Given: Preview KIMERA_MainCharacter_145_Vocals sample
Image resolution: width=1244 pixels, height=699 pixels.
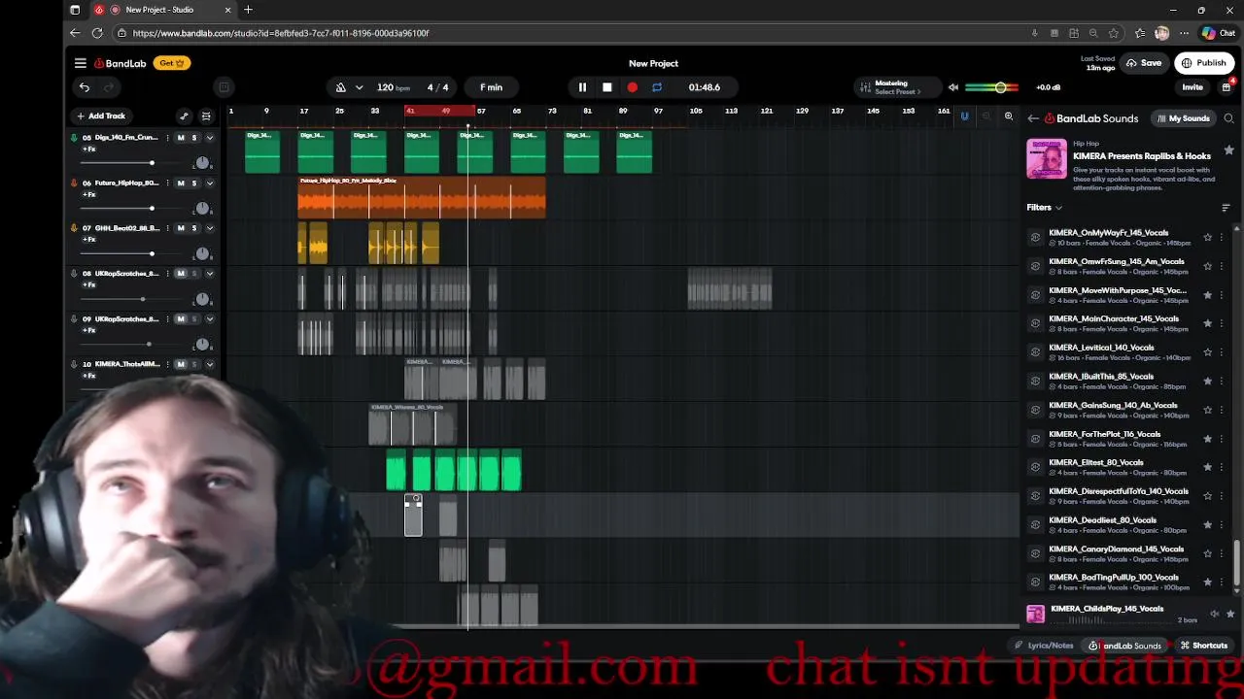Looking at the screenshot, I should pyautogui.click(x=1035, y=323).
